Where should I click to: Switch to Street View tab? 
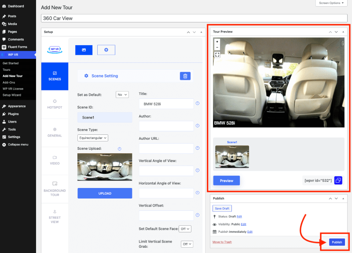point(55,217)
